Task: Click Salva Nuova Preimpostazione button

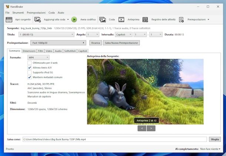Action: 121,43
